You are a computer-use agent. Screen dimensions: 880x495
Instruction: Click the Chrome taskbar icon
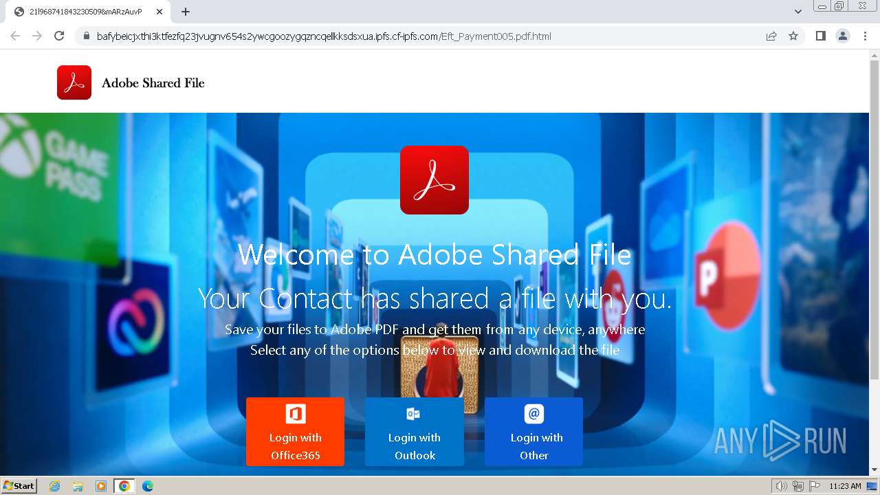pyautogui.click(x=124, y=486)
